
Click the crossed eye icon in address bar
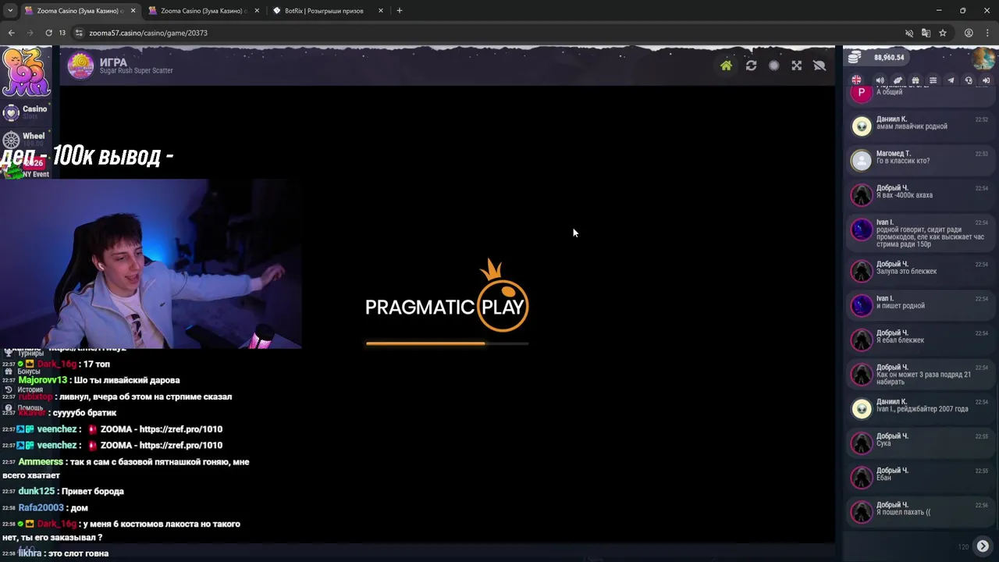tap(908, 33)
